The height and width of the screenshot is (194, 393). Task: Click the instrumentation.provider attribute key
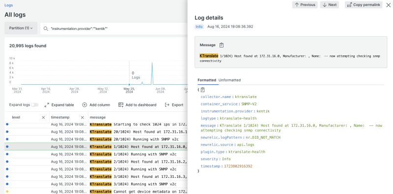click(x=227, y=111)
